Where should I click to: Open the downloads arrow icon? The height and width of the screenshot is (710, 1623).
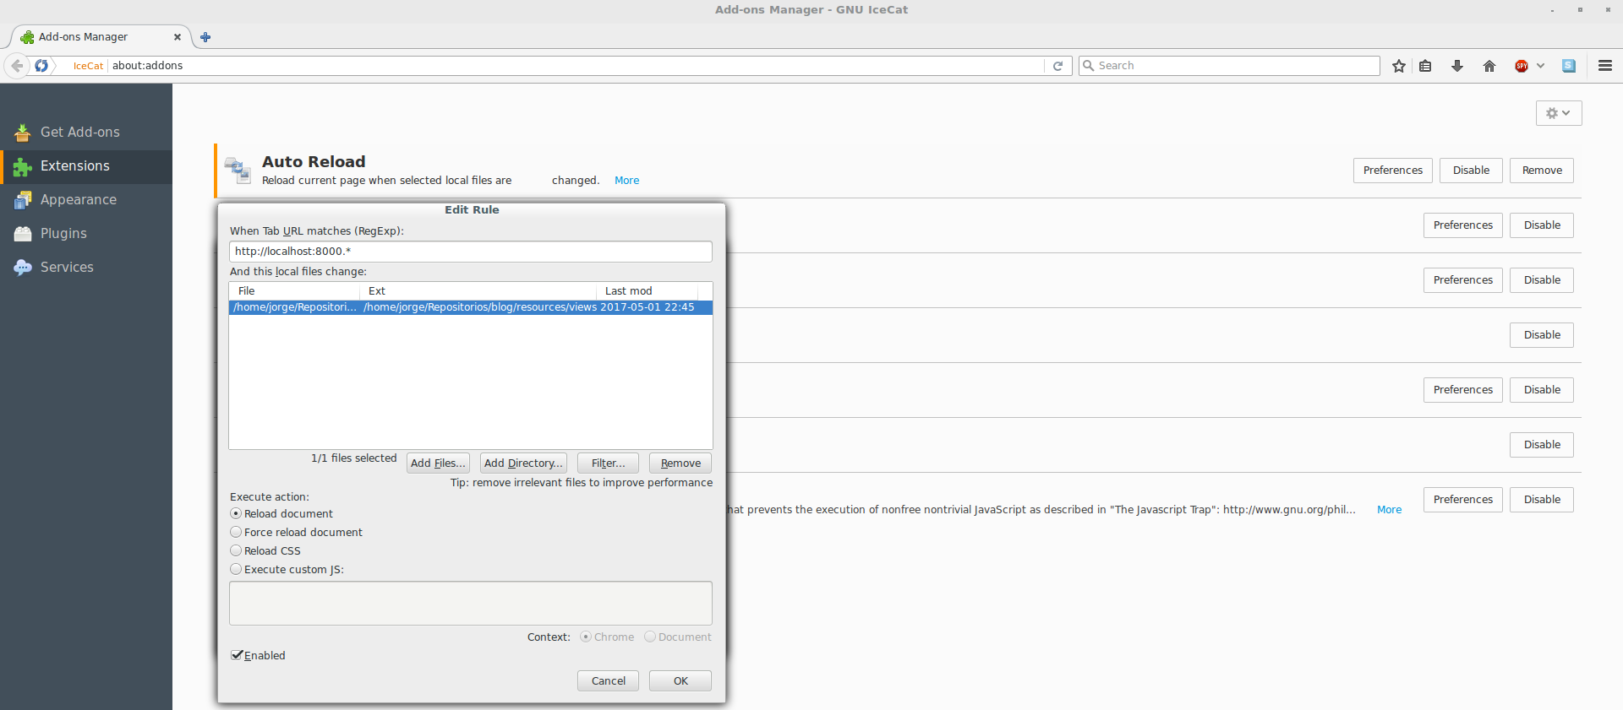1457,66
